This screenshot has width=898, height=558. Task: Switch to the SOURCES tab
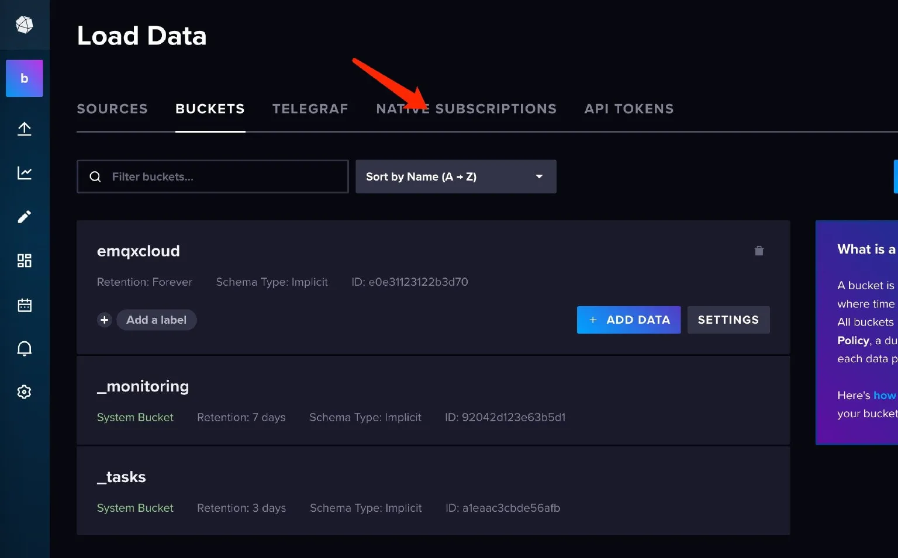pyautogui.click(x=112, y=109)
